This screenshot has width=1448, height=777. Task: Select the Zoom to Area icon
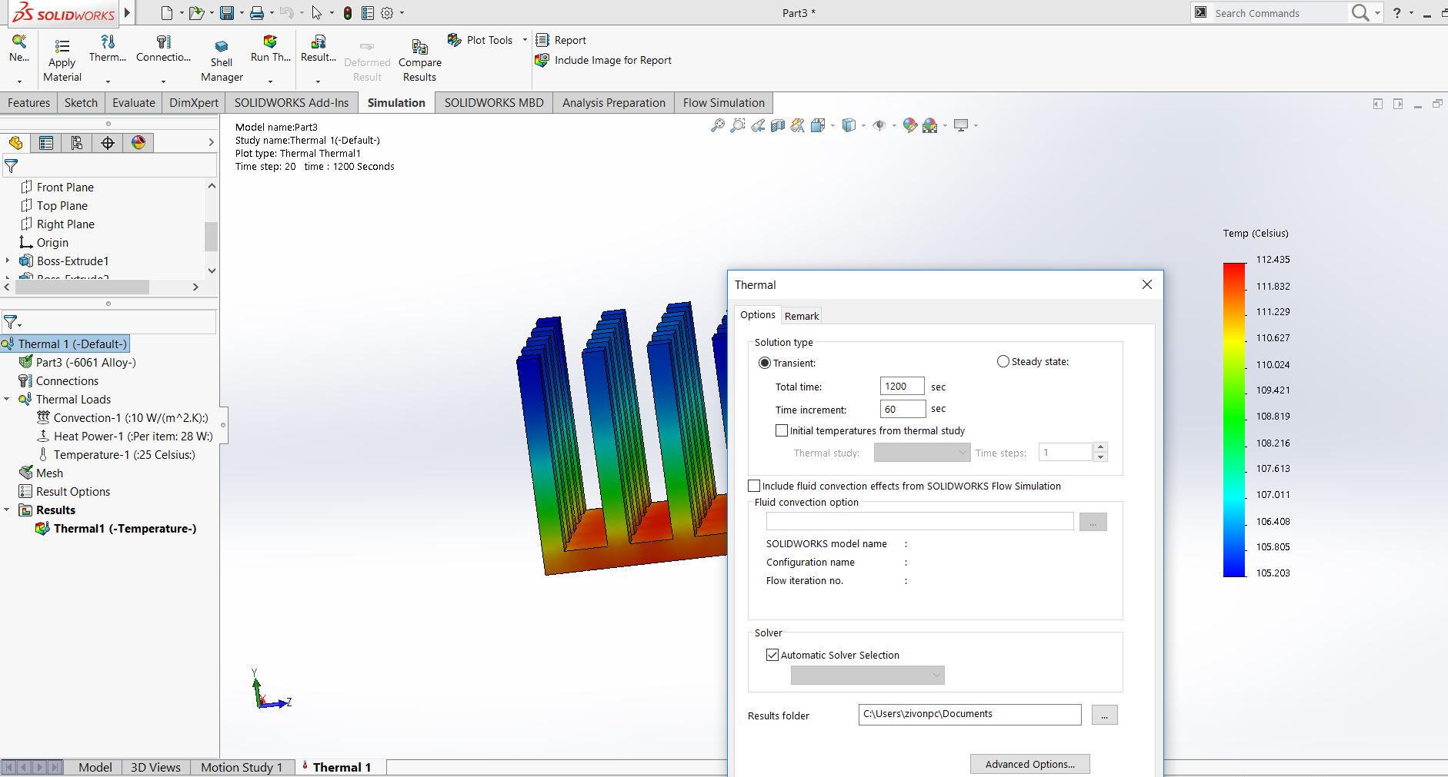point(737,125)
